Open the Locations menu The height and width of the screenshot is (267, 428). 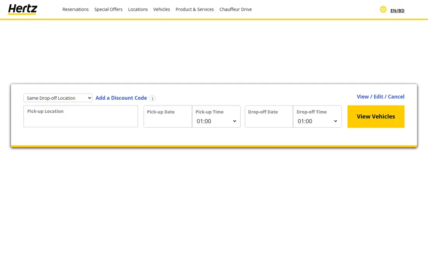pyautogui.click(x=138, y=9)
